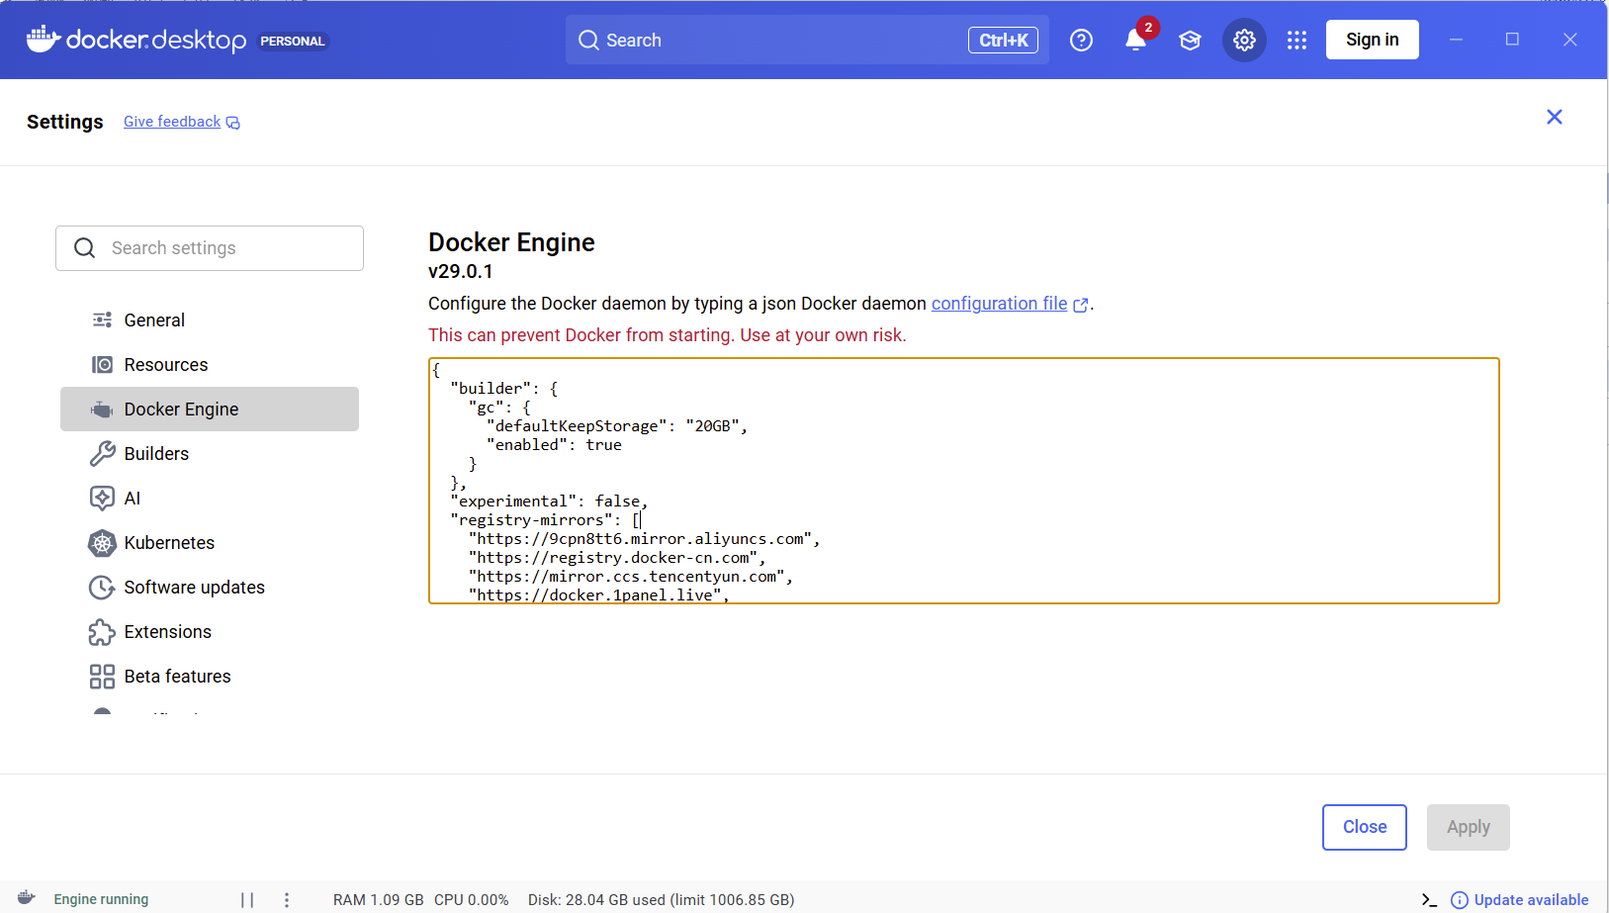Click the "experimental": false line
This screenshot has height=913, width=1609.
pyautogui.click(x=549, y=502)
